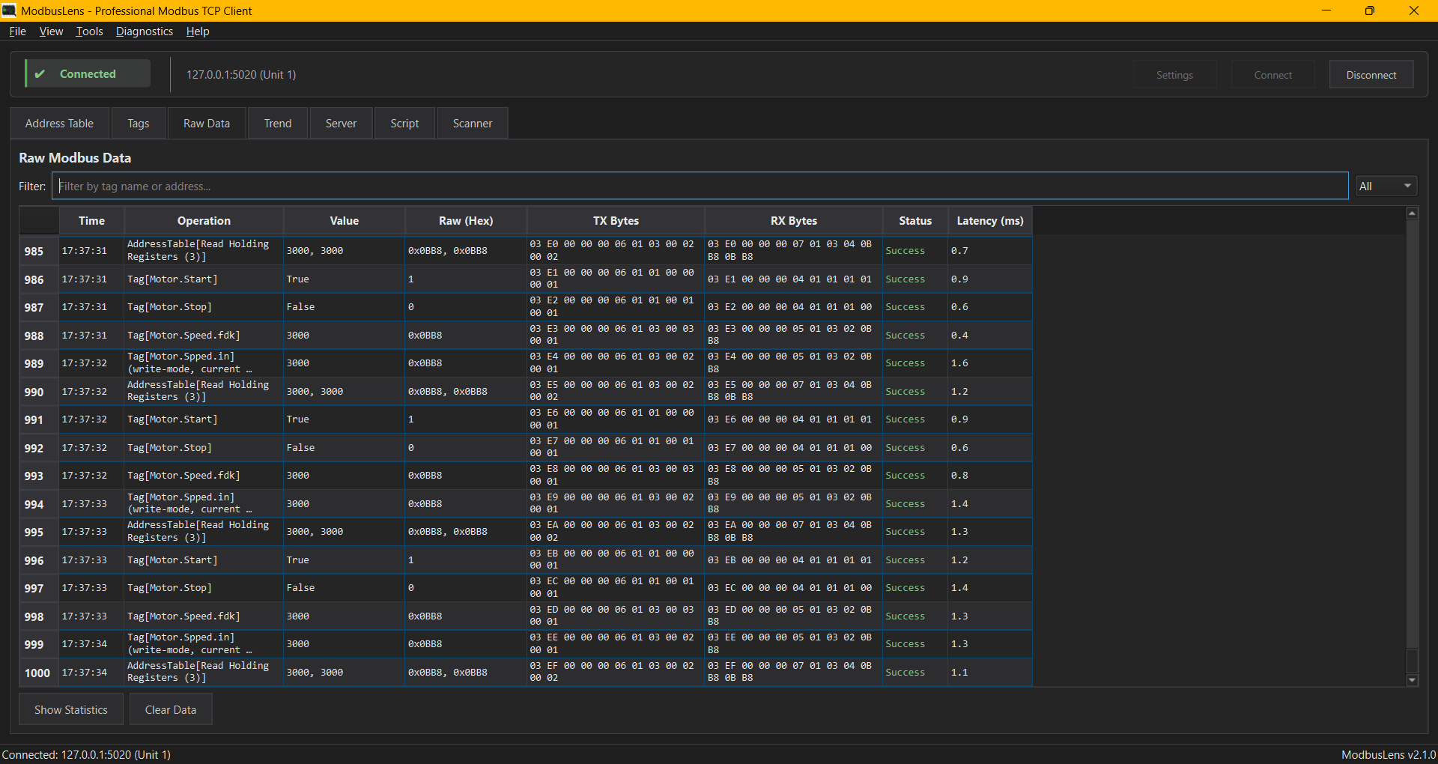Click the Value column header
This screenshot has width=1438, height=764.
pos(344,221)
